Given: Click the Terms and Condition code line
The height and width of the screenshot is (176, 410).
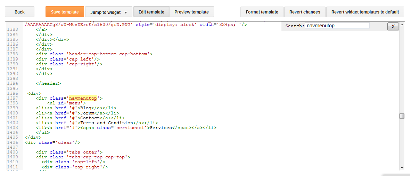Looking at the screenshot, I should click(97, 123).
